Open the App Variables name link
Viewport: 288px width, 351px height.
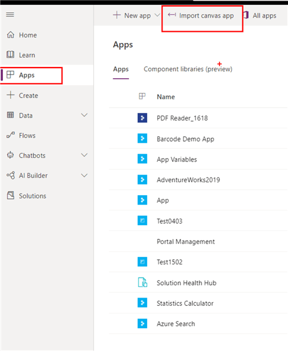coord(177,159)
